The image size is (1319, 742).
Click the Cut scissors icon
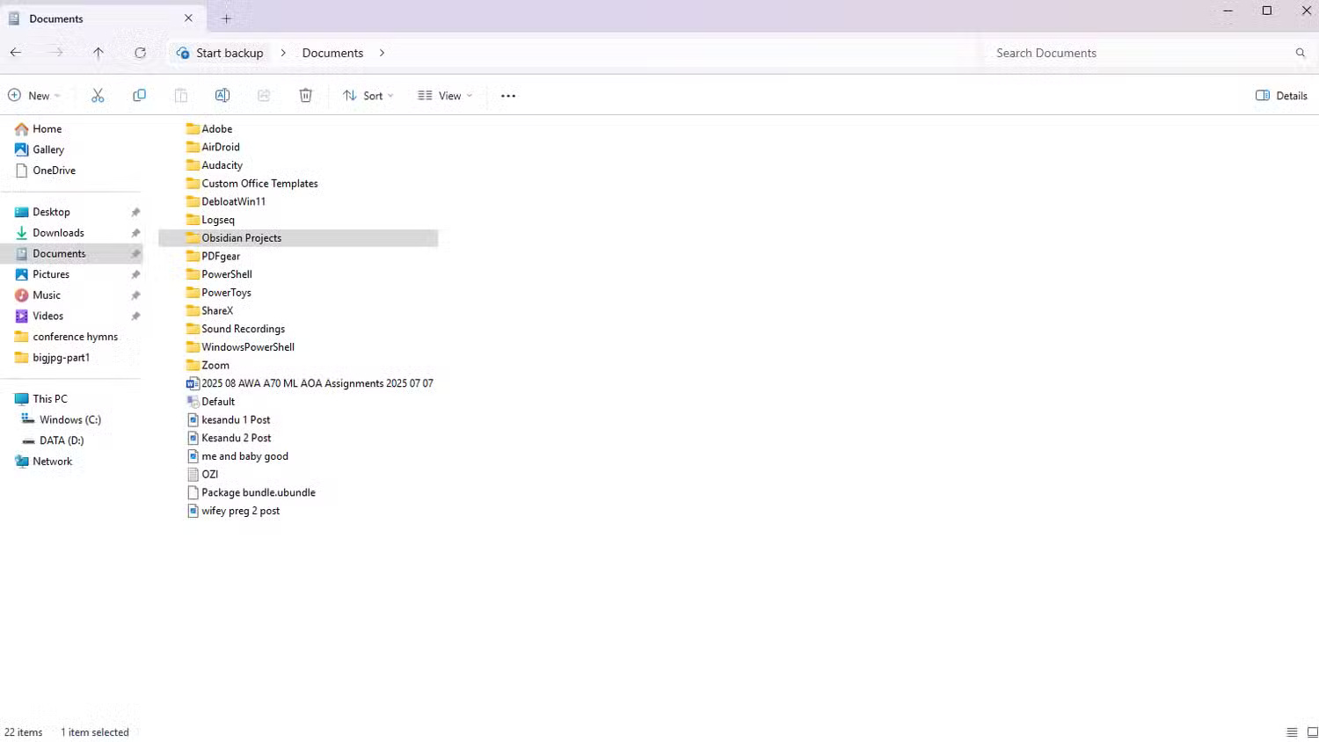(x=98, y=96)
